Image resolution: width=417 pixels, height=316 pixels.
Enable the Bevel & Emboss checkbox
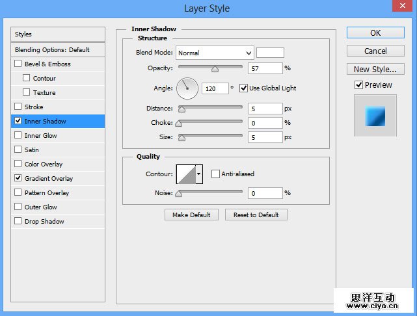18,64
